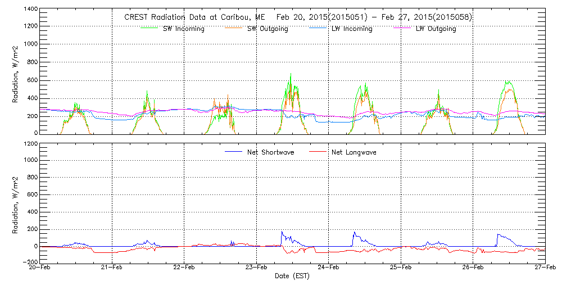Click the LW Outgoing legend entry
This screenshot has height=281, width=562.
click(436, 29)
